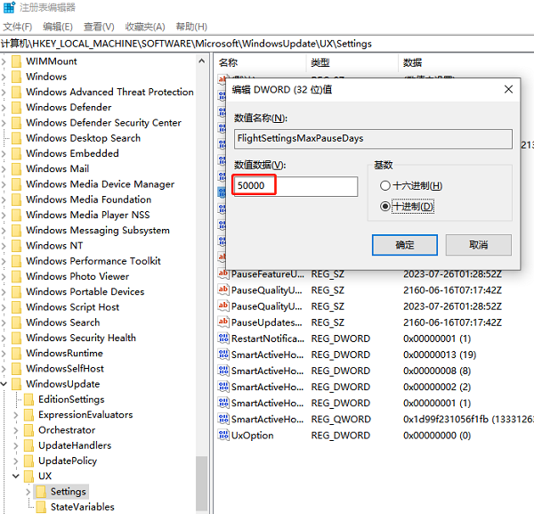Close the Edit DWORD dialog
534x514 pixels.
(508, 89)
